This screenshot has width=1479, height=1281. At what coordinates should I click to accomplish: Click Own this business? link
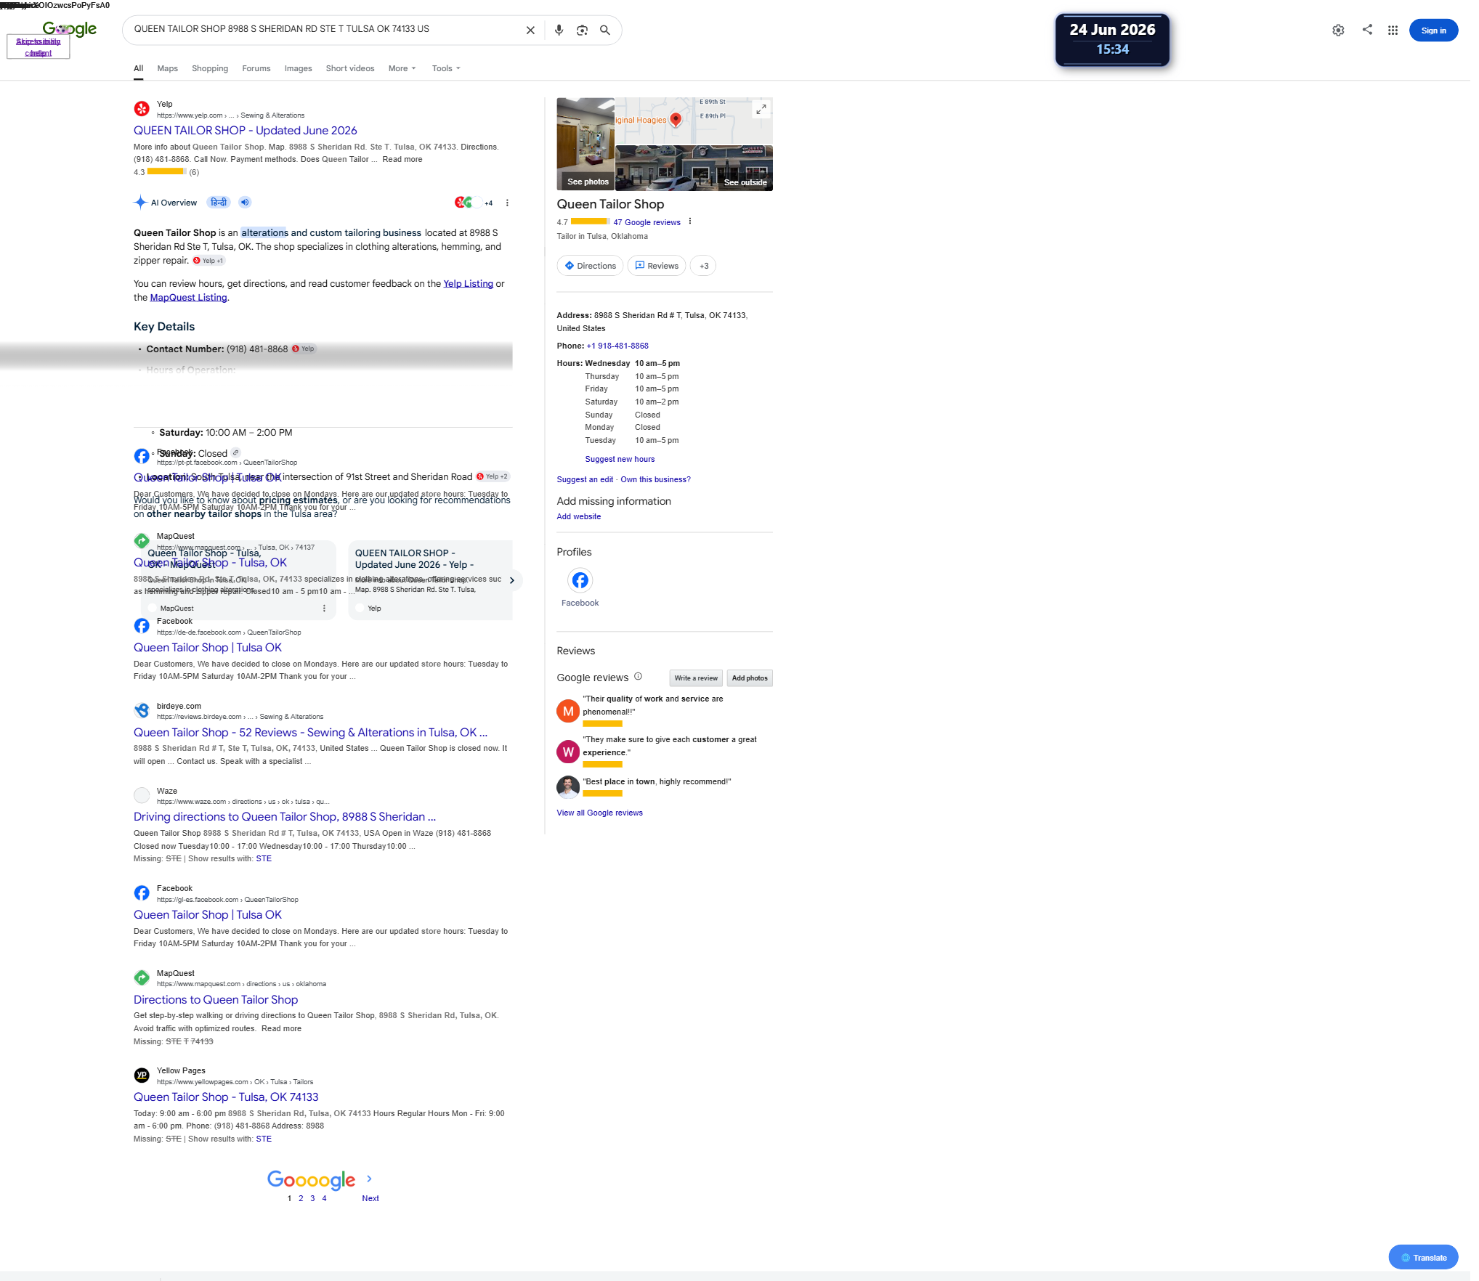pos(655,479)
